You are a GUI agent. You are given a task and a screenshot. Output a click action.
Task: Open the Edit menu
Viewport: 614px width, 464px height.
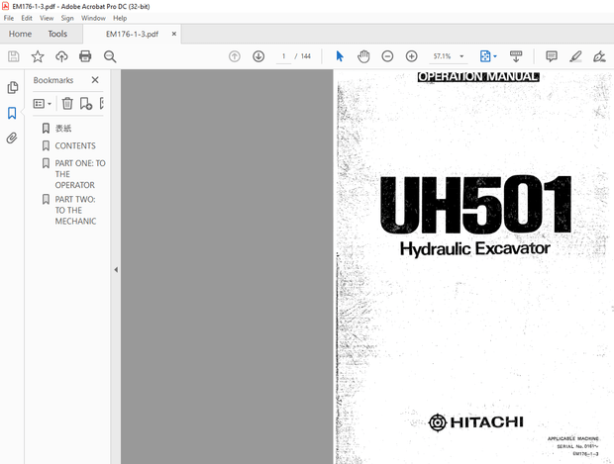point(27,18)
